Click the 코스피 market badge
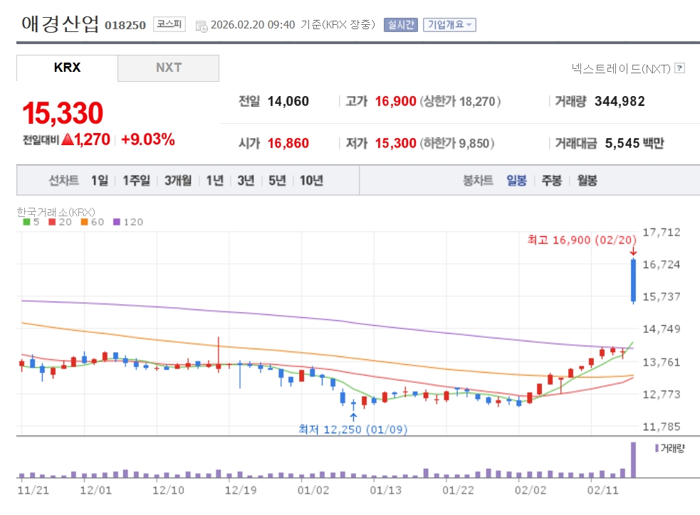The height and width of the screenshot is (515, 700). [x=169, y=24]
